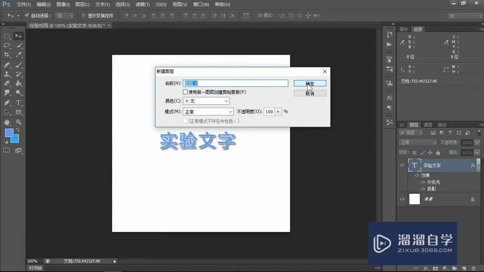Select the Clone Stamp tool
484x272 pixels.
tap(7, 74)
